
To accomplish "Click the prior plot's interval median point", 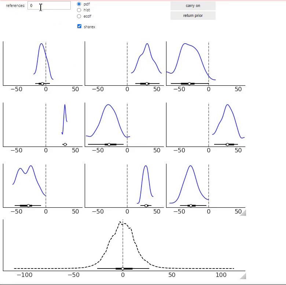I will [123, 269].
